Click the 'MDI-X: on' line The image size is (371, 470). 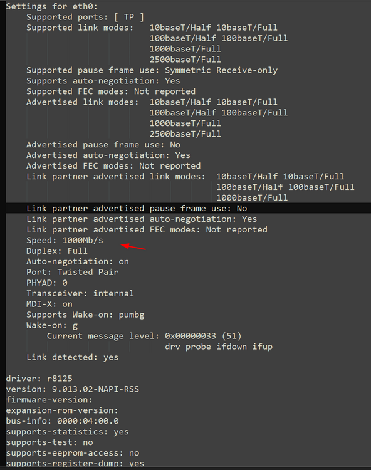coord(50,304)
